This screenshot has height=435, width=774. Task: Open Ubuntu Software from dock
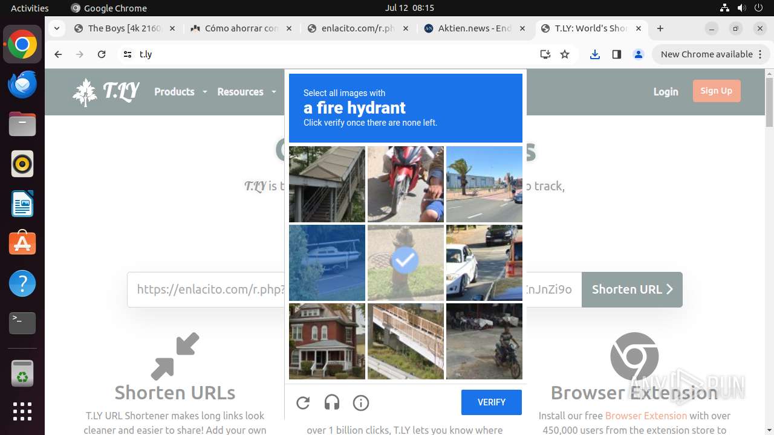(x=22, y=243)
